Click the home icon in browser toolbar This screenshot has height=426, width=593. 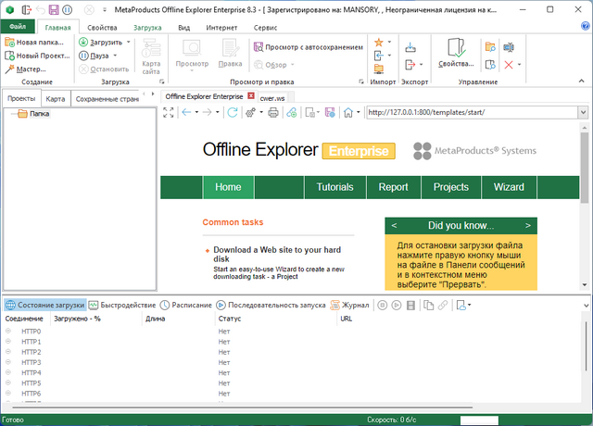click(x=347, y=112)
